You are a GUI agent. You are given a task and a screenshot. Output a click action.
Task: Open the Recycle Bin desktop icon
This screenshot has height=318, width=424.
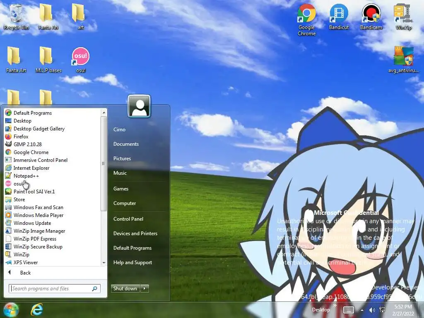click(x=16, y=17)
